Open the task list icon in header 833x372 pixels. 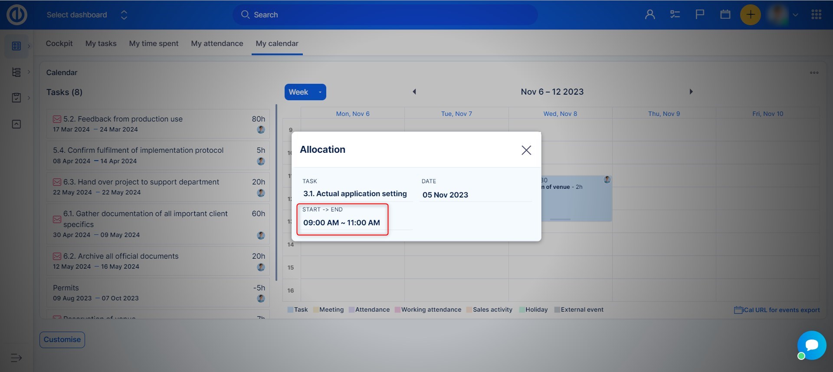(675, 15)
